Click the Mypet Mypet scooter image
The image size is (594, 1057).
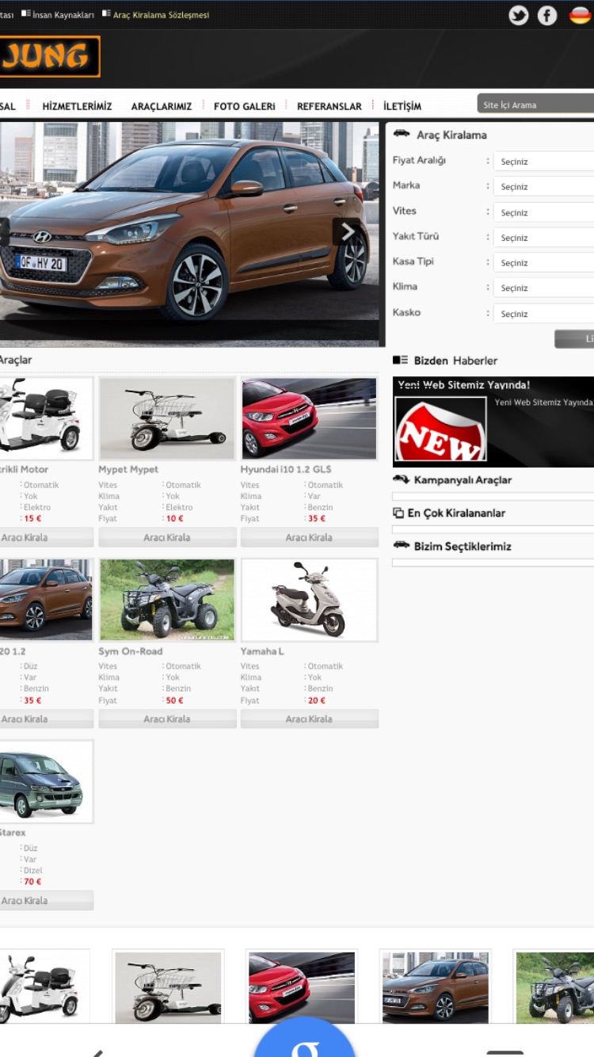pyautogui.click(x=167, y=418)
